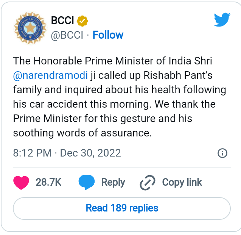Click the Dec 30, 2022 date

(x=90, y=153)
